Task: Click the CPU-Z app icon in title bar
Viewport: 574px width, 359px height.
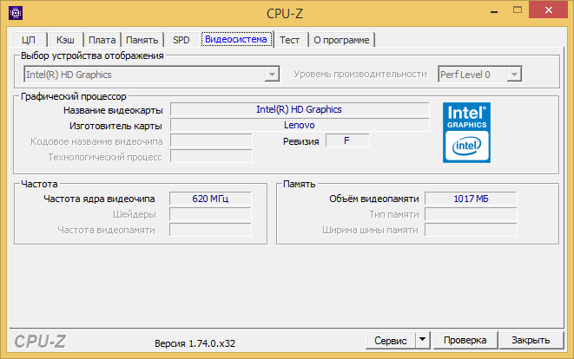Action: (x=16, y=13)
